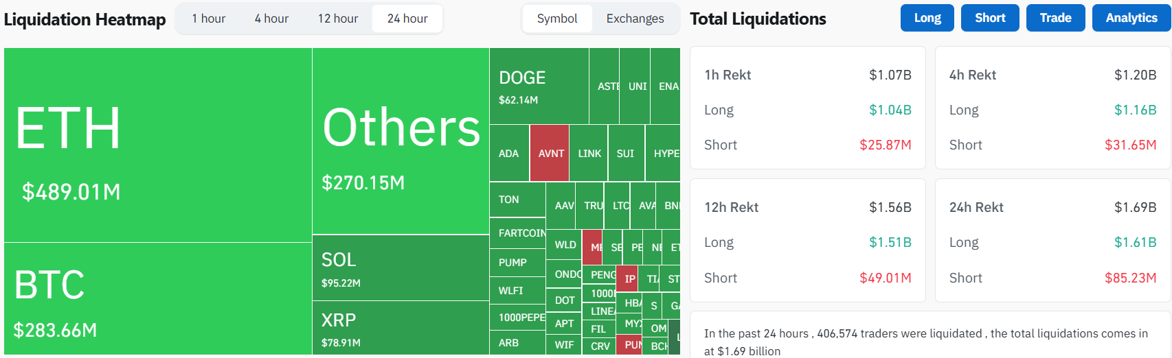Viewport: 1172px width, 358px height.
Task: Click the BTC heatmap tile
Action: tap(158, 299)
